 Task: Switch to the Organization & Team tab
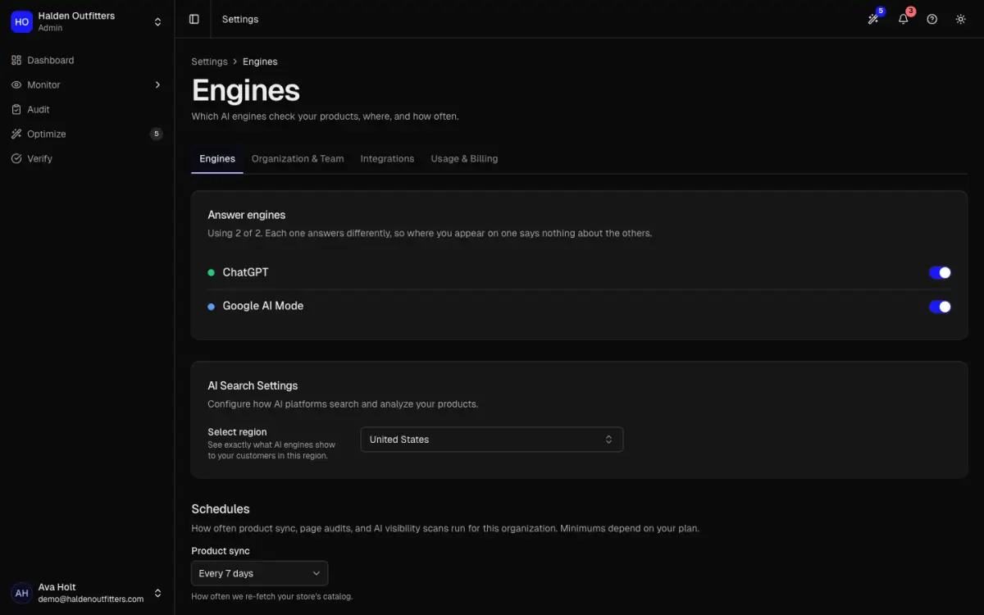pos(298,158)
